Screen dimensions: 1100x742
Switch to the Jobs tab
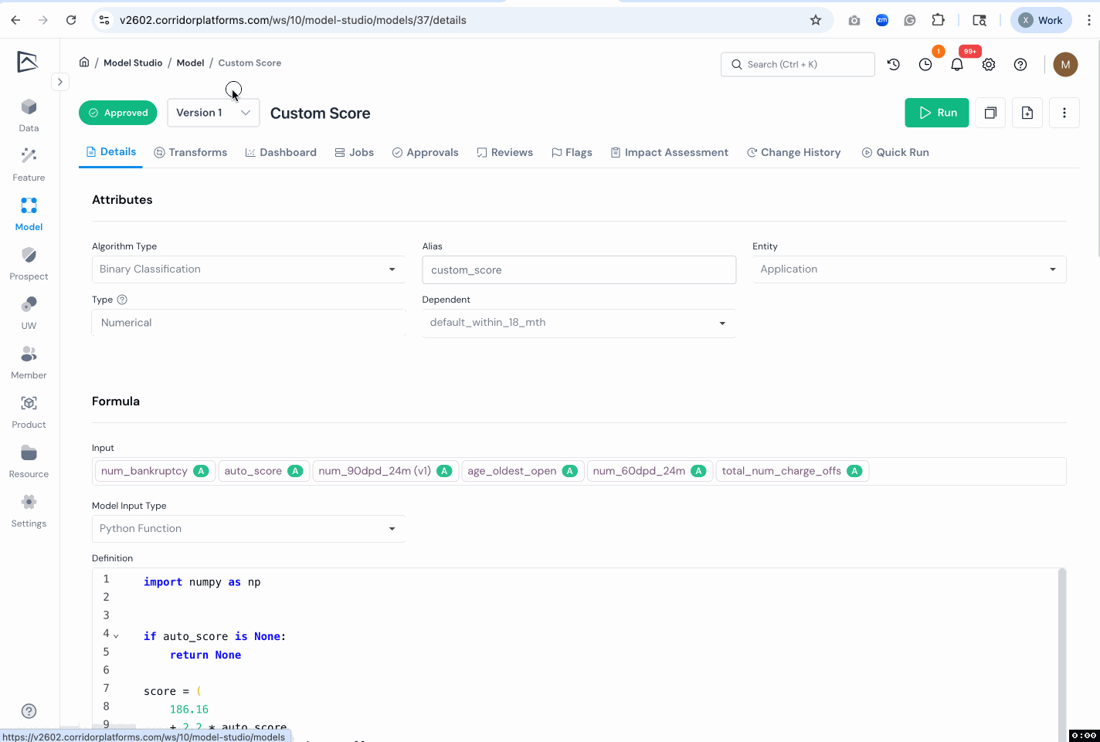354,153
